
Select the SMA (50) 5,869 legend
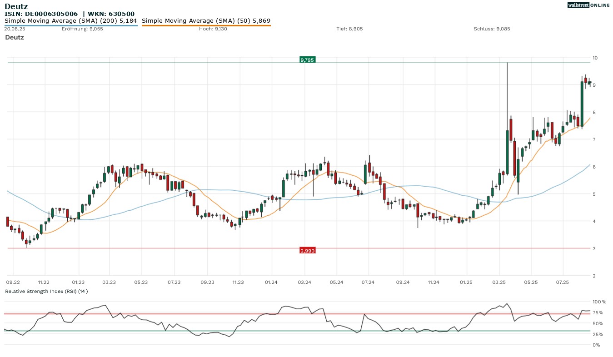[206, 20]
